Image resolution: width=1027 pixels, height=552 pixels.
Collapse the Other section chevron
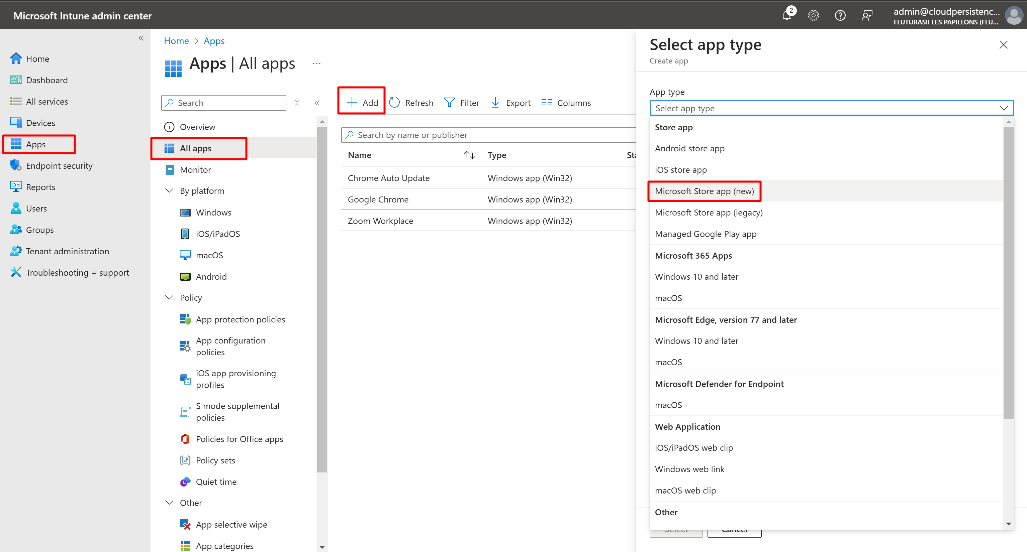169,503
